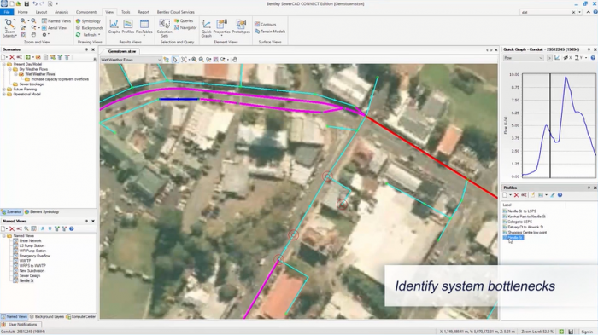Expand the Future Planning scenario folder
Image resolution: width=598 pixels, height=335 pixels.
tap(4, 90)
